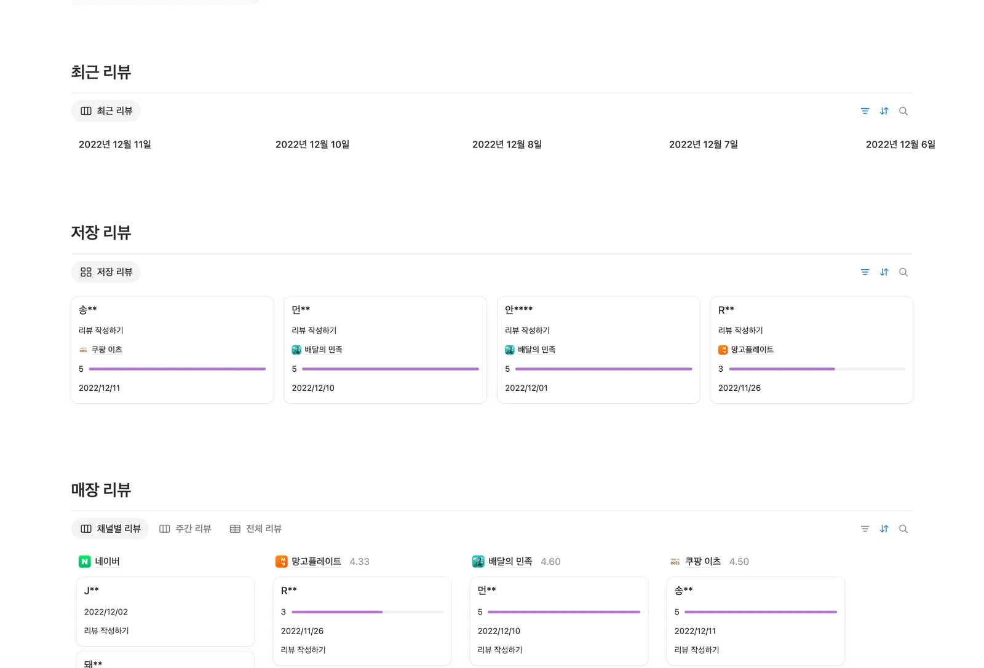
Task: Open search icon in 최근 리뷰 section
Action: pos(903,111)
